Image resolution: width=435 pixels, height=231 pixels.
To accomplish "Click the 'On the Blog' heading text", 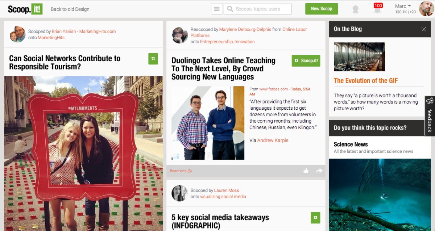I will pos(348,29).
